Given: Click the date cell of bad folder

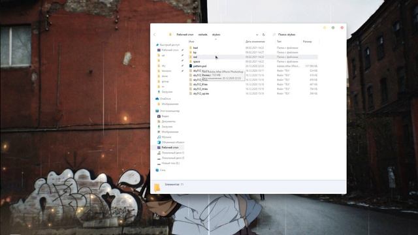Looking at the screenshot, I should click(255, 48).
